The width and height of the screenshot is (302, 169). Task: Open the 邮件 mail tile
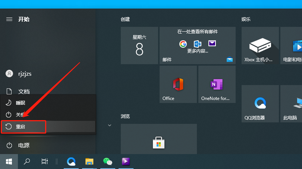(198, 46)
